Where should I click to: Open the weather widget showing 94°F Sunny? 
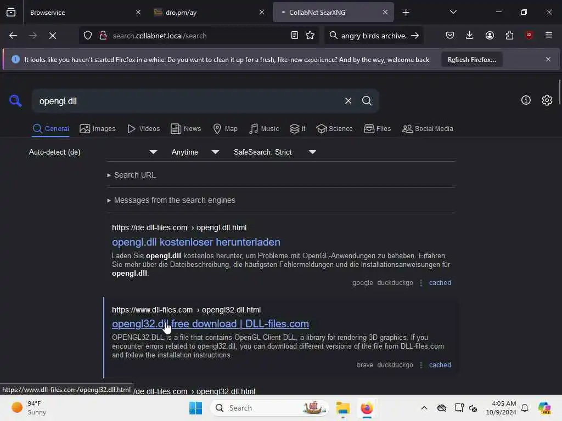[x=29, y=408]
